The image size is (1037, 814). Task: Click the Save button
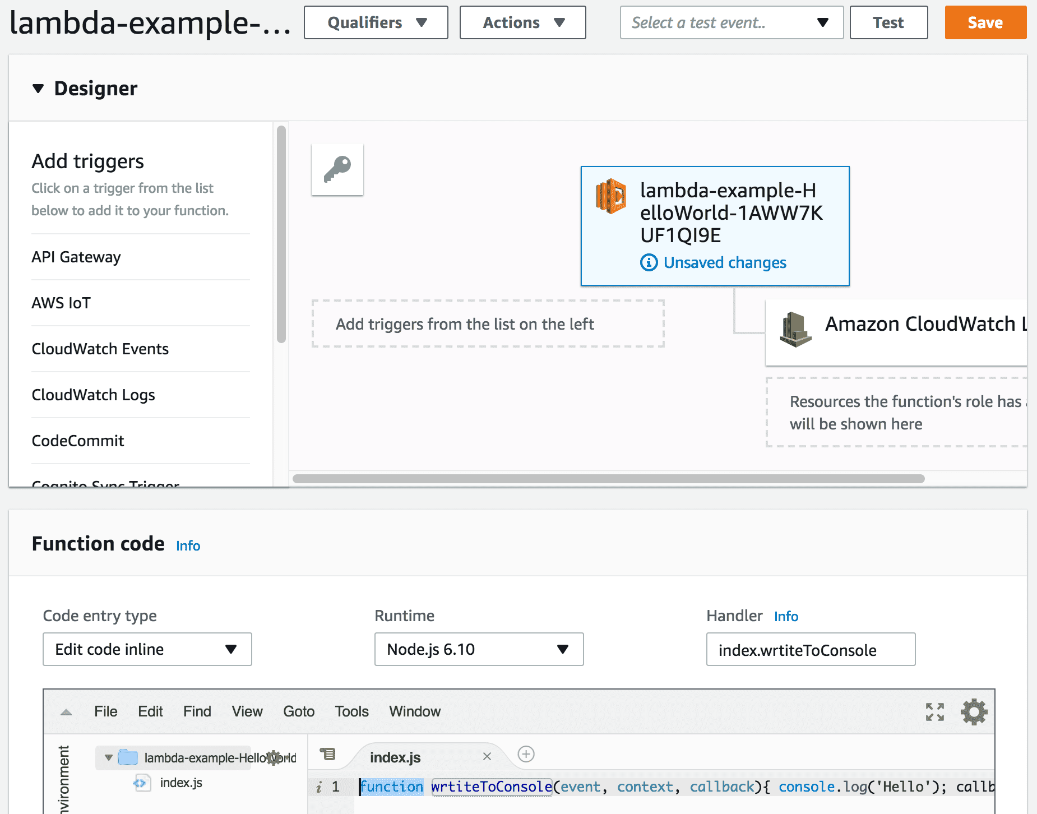click(x=985, y=22)
